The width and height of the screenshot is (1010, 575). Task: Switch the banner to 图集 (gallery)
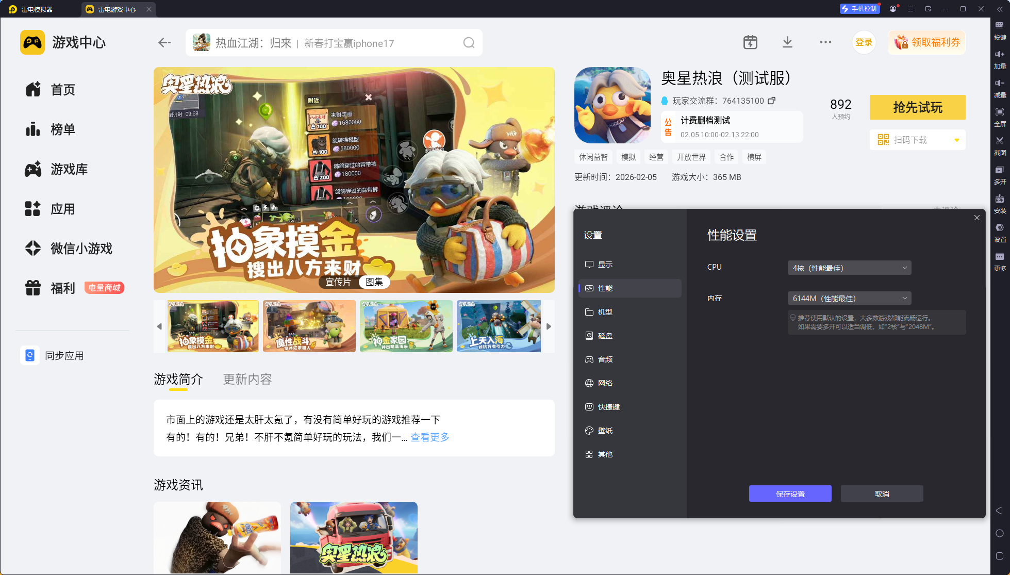[x=374, y=282]
